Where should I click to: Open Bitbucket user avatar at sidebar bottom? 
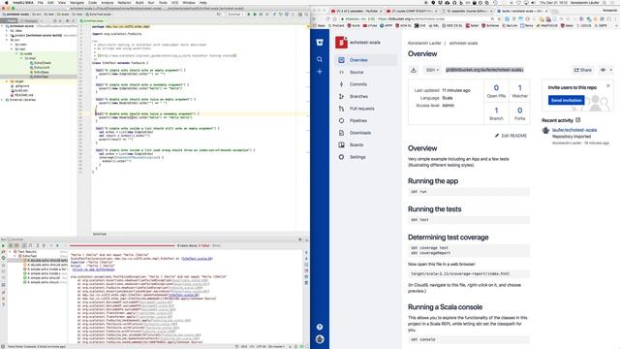click(x=320, y=339)
